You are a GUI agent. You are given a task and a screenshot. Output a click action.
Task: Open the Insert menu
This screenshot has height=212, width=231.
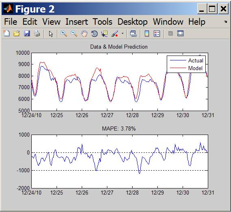click(x=77, y=22)
